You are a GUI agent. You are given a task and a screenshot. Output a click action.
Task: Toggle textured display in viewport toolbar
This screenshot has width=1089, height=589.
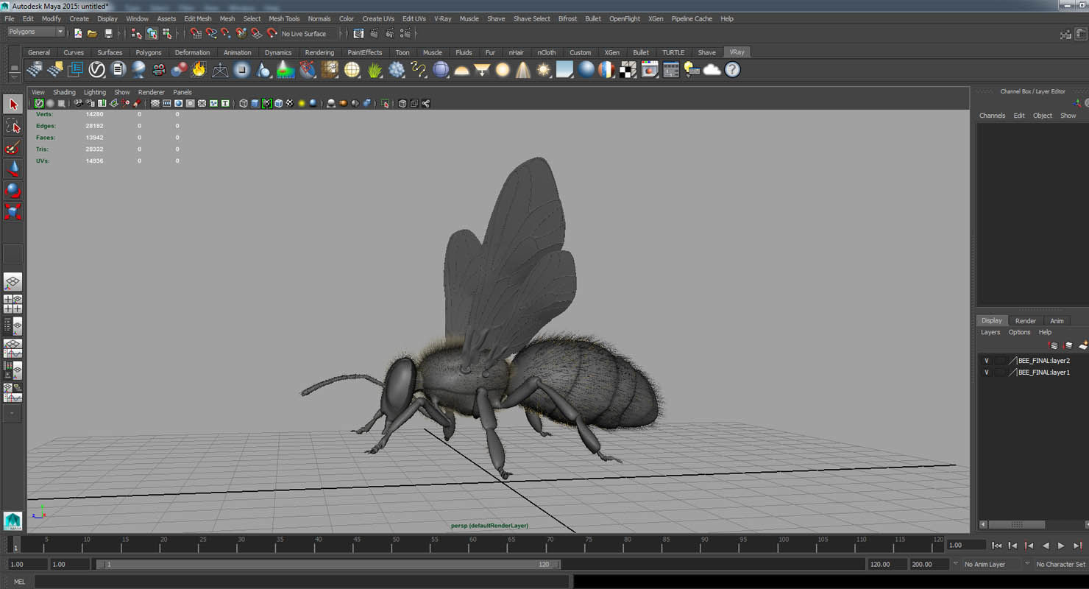point(290,103)
